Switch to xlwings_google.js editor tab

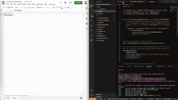(x=137, y=2)
